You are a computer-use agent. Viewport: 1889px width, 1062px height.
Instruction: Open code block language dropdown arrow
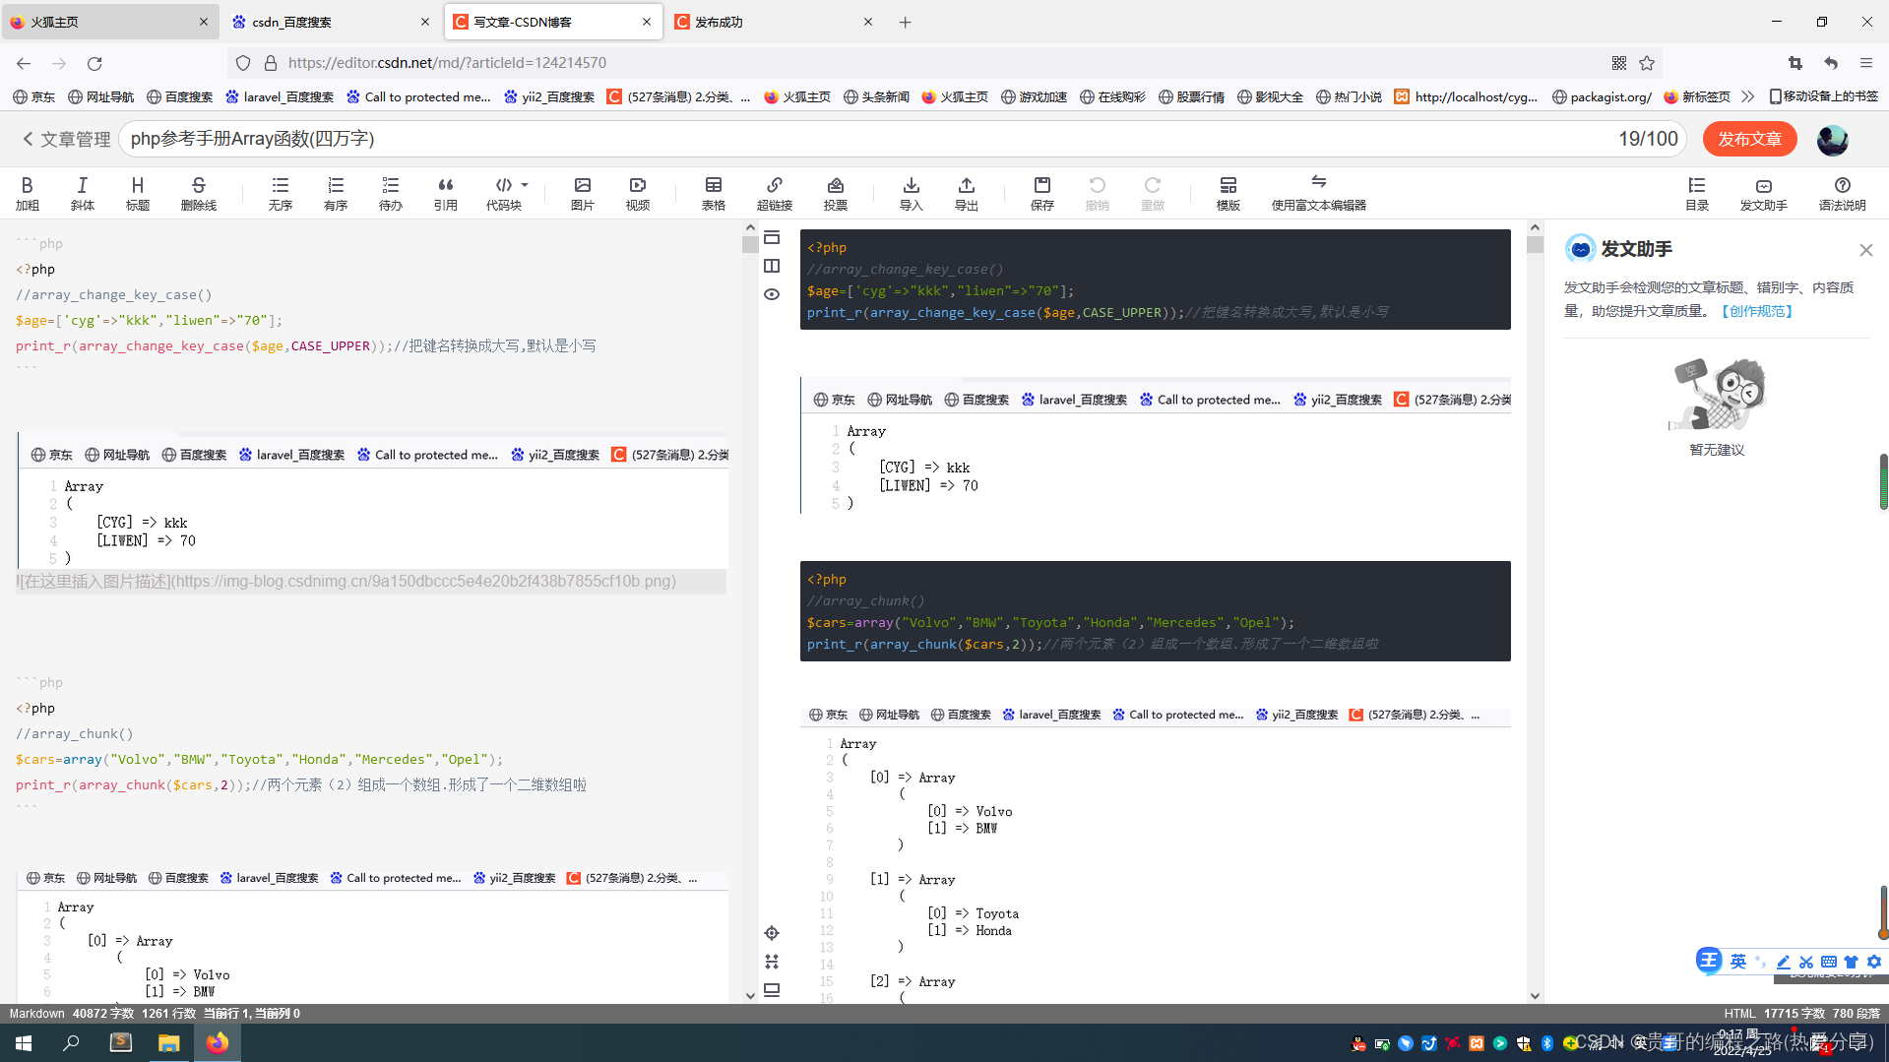click(x=525, y=185)
